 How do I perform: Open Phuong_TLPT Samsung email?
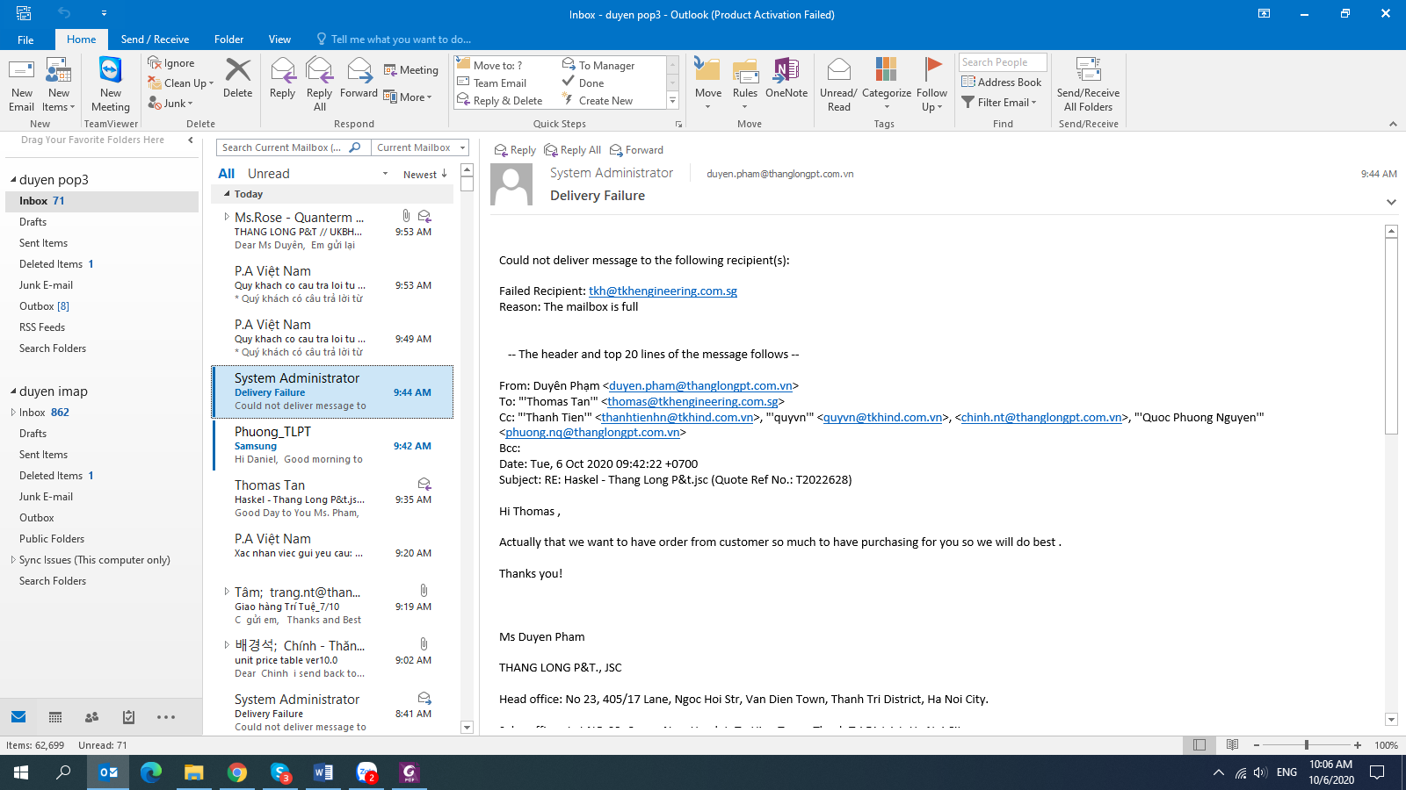click(333, 445)
